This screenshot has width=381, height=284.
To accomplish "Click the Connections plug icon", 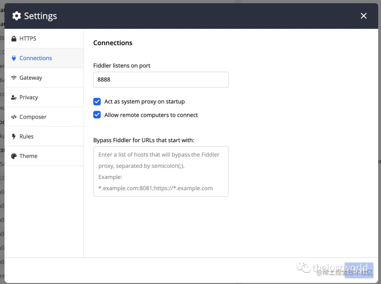I will [14, 58].
